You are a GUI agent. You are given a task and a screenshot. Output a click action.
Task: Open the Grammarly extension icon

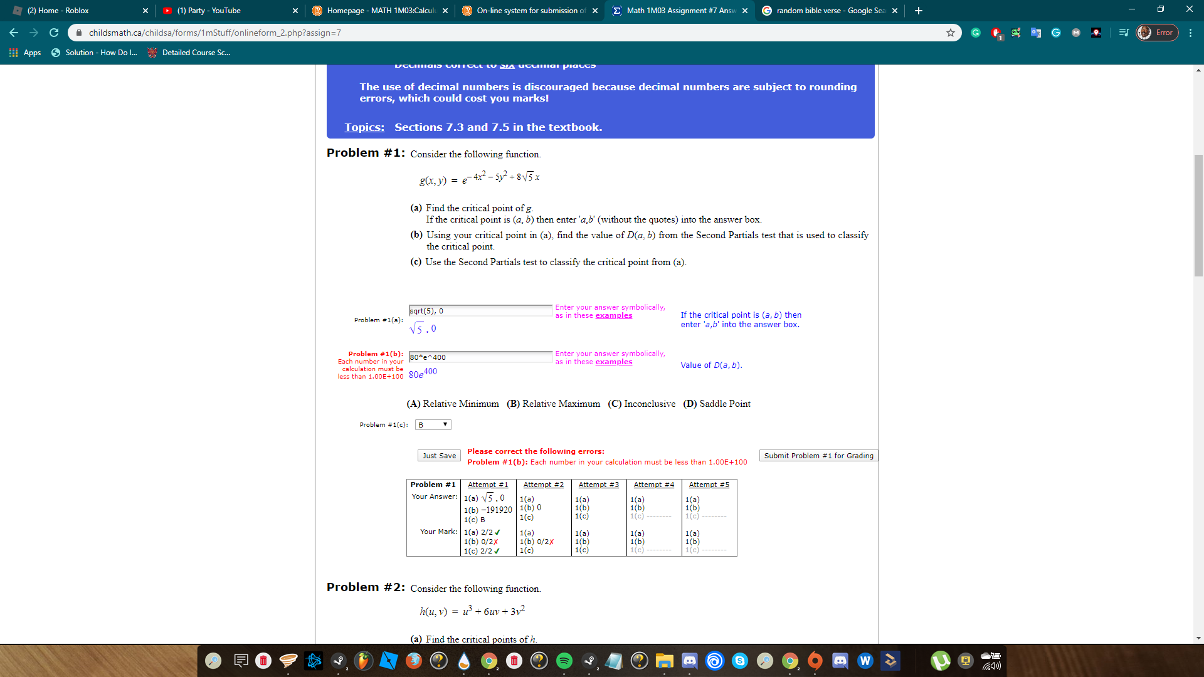click(976, 33)
